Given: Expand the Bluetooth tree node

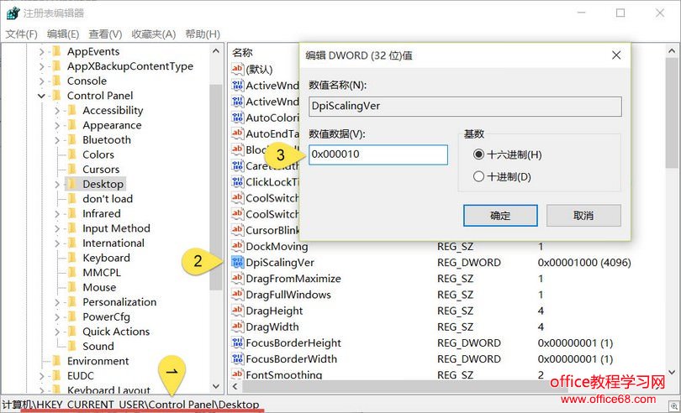Looking at the screenshot, I should coord(57,140).
